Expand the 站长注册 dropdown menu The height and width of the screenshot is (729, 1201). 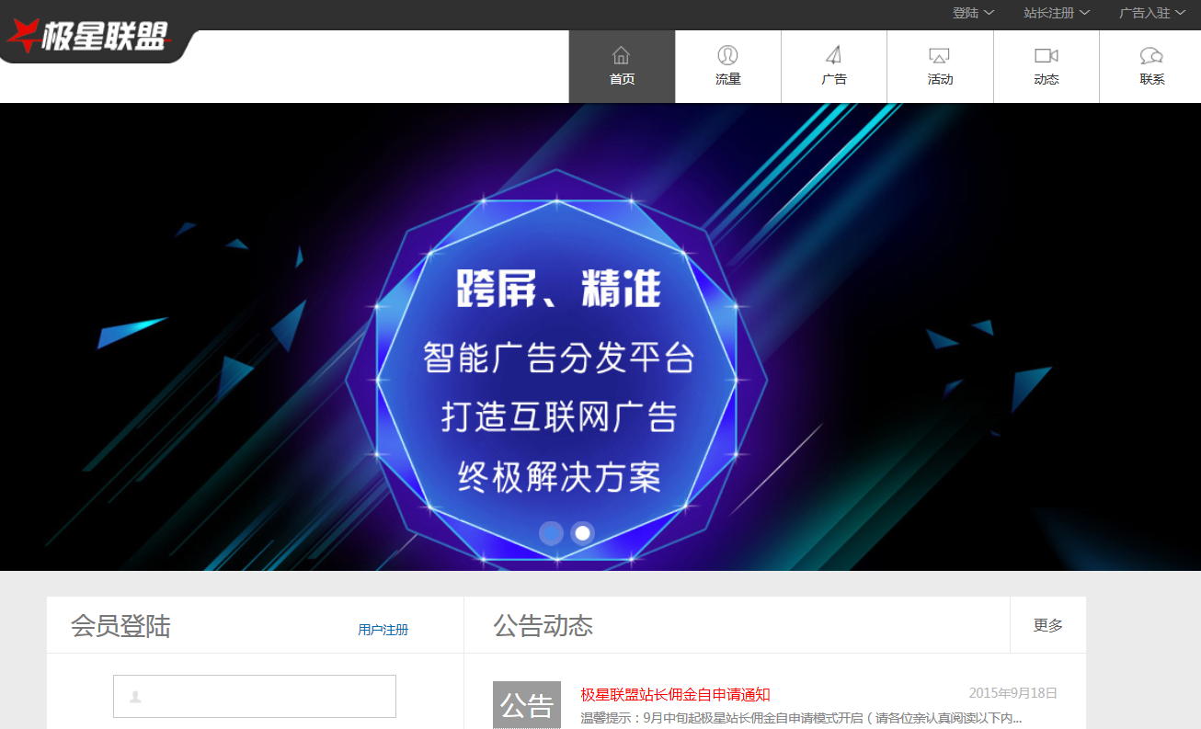point(1057,13)
